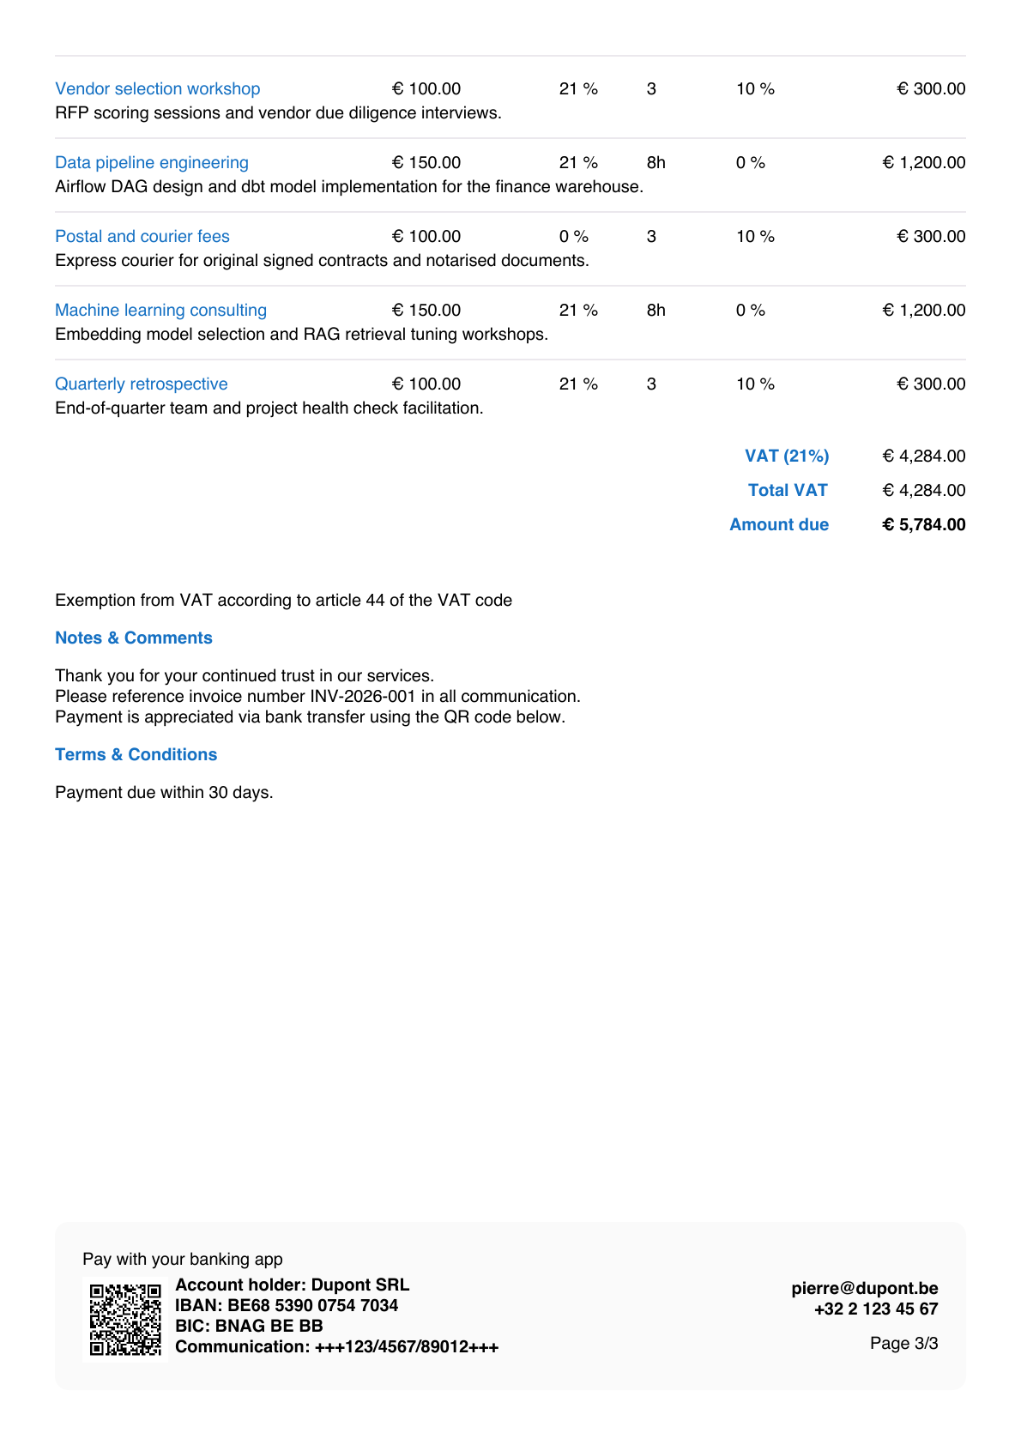
Task: Open the Data pipeline engineering item
Action: tap(152, 162)
